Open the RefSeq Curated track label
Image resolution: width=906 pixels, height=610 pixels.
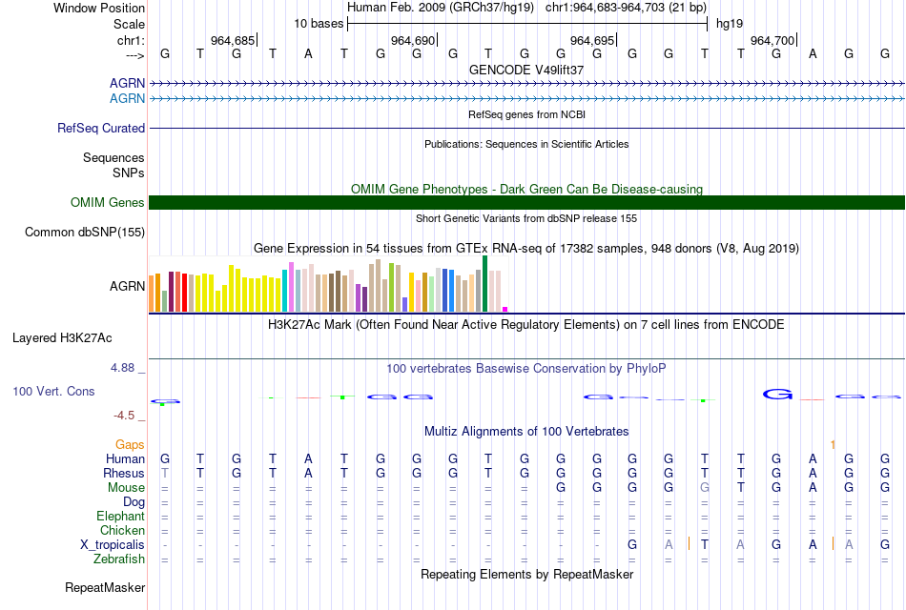[x=100, y=129]
